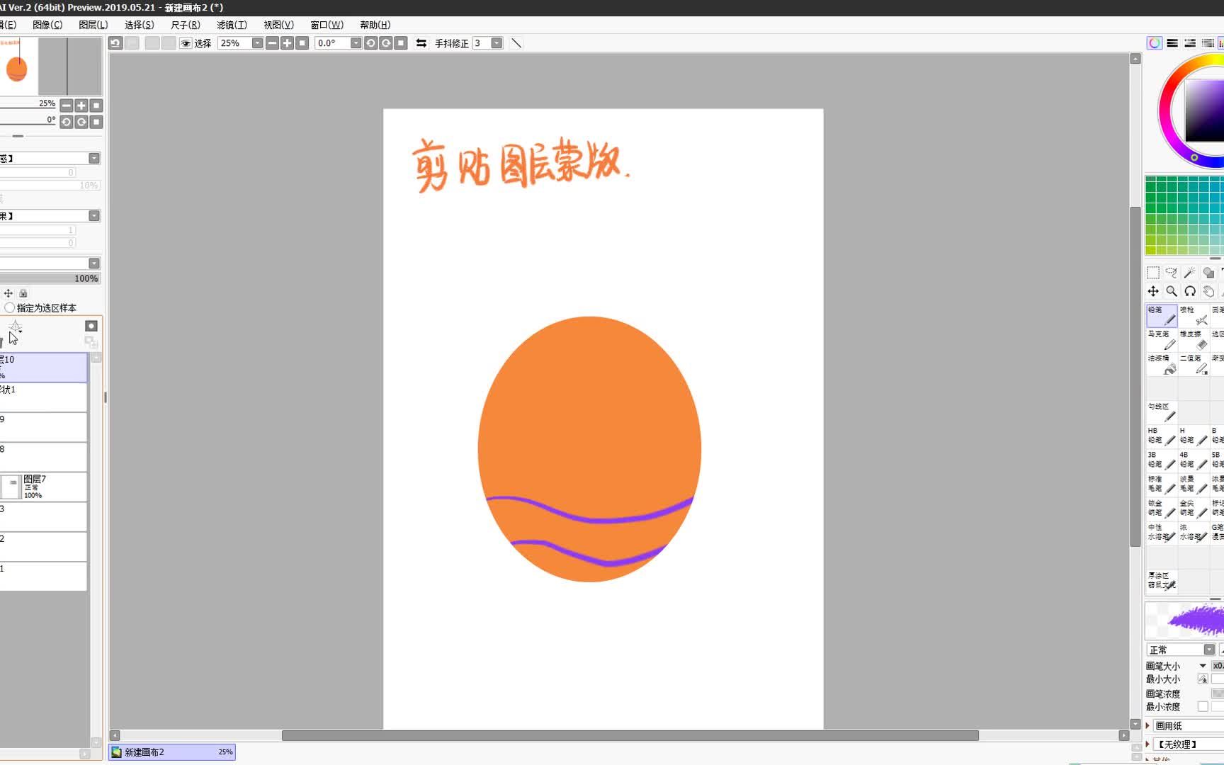Toggle the color mixer panel button
Image resolution: width=1224 pixels, height=765 pixels.
pos(1208,43)
